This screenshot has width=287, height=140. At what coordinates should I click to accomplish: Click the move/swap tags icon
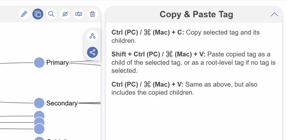(x=79, y=14)
